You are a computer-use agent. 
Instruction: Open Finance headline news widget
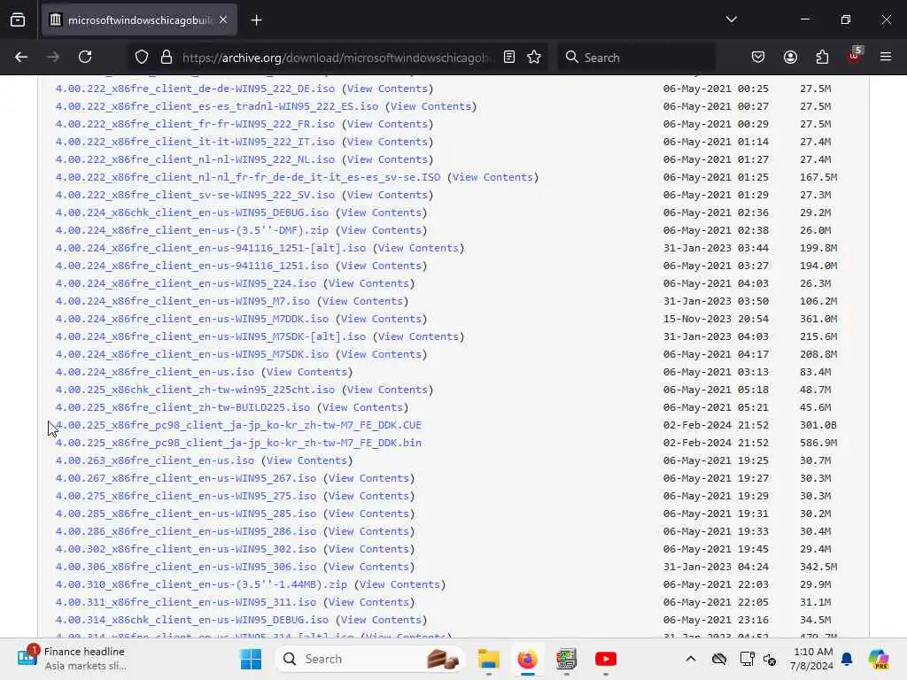point(71,659)
